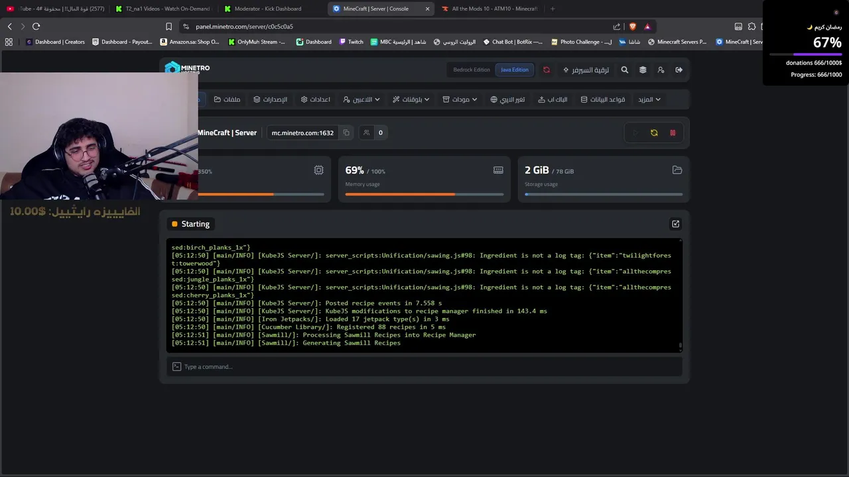Screen dimensions: 849x477
Task: Click the 69% memory usage value
Action: (355, 170)
